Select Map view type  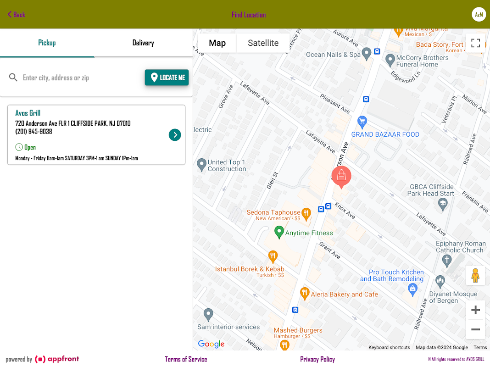(217, 43)
